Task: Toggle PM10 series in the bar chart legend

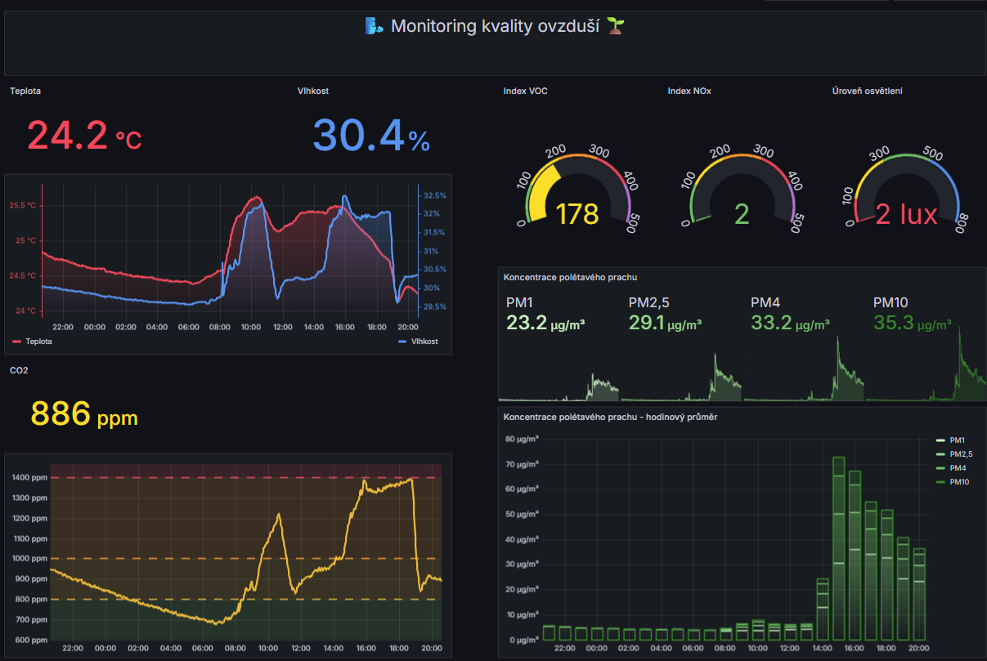Action: (x=958, y=482)
